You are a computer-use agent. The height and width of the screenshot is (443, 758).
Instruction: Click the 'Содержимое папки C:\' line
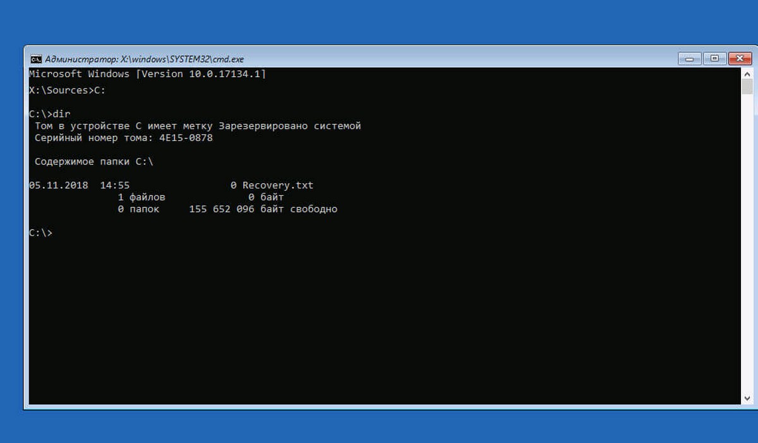[93, 162]
